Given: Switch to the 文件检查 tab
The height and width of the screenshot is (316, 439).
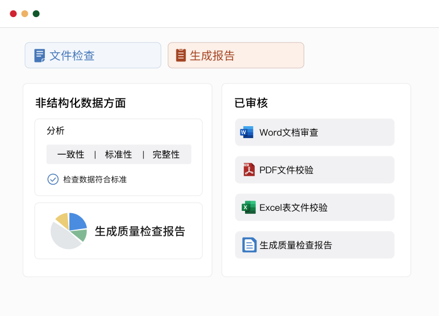Looking at the screenshot, I should 93,55.
